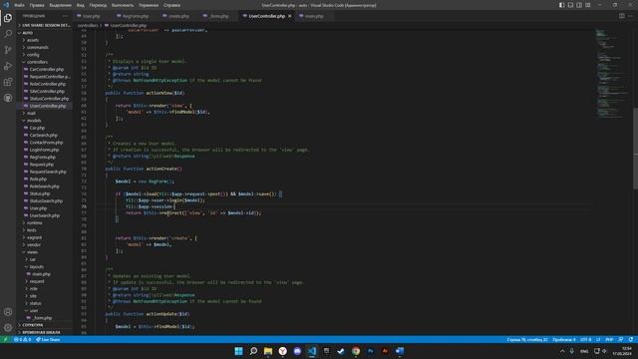Viewport: 638px width, 359px height.
Task: Open the Explorer view in activity bar
Action: click(x=8, y=18)
